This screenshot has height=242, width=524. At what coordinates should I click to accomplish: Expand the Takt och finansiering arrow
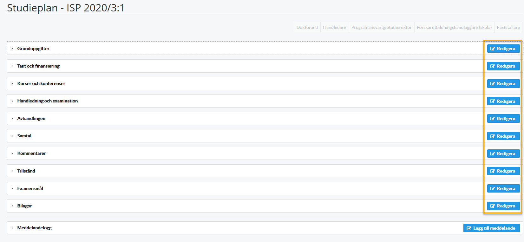[12, 66]
